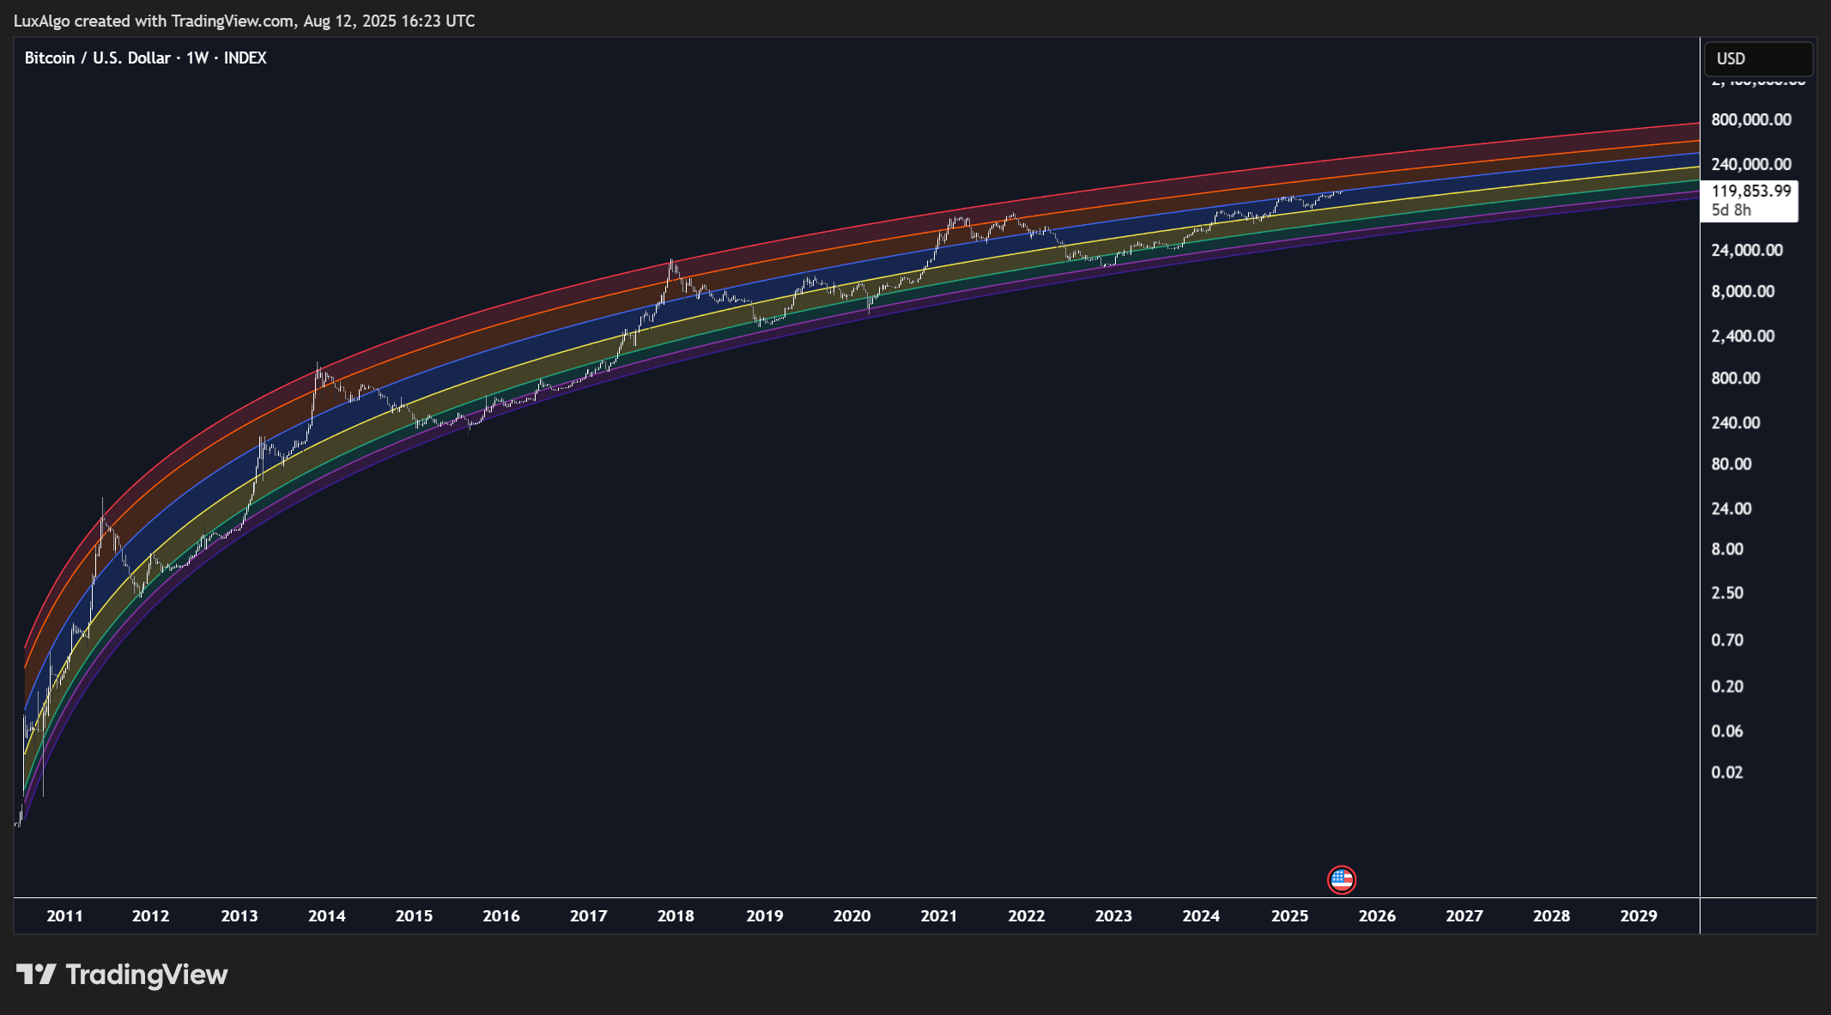Click the 2014 year label on time axis
Image resolution: width=1831 pixels, height=1015 pixels.
click(x=327, y=915)
